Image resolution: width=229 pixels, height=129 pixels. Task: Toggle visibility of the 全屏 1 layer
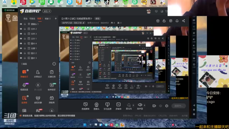[x=21, y=48]
